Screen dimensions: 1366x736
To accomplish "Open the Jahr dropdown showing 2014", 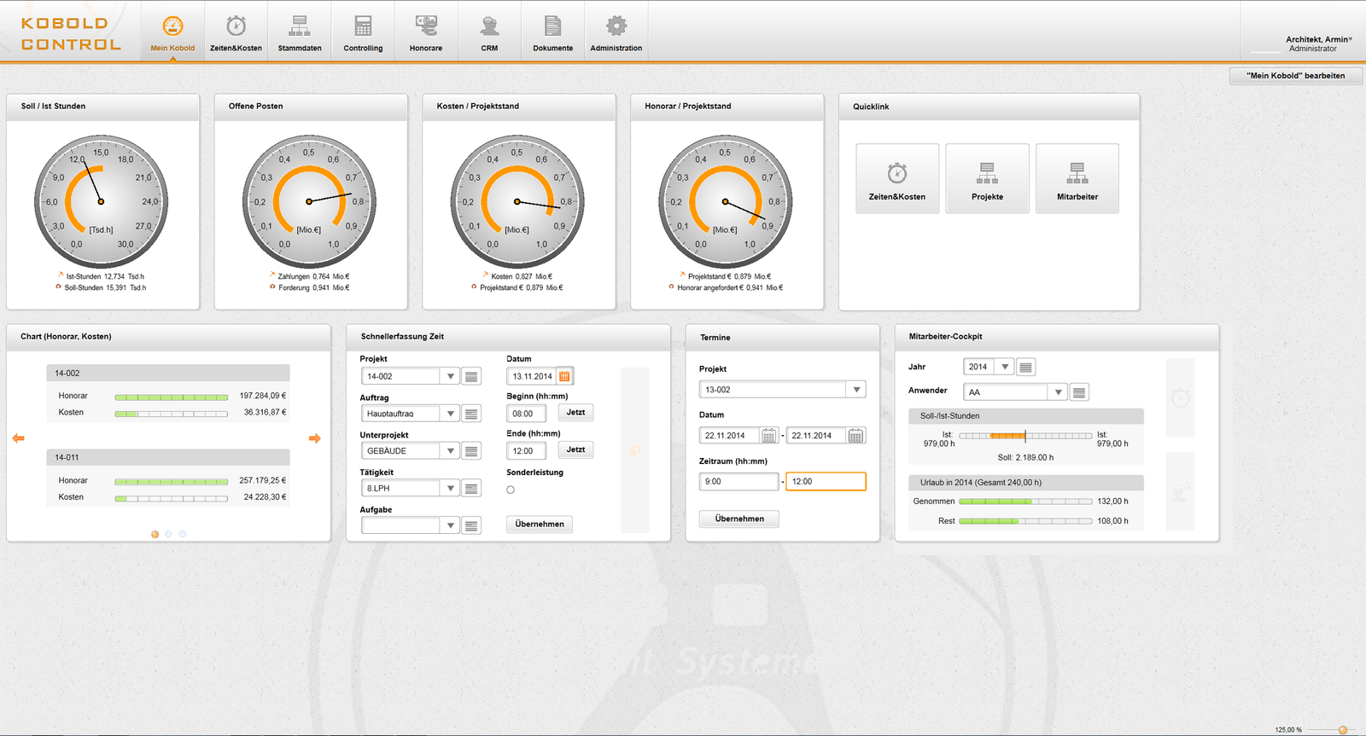I will pyautogui.click(x=1004, y=367).
